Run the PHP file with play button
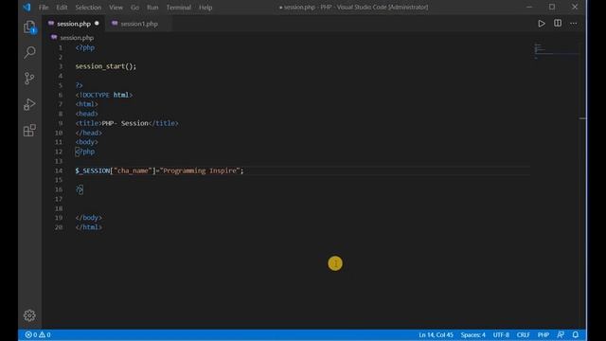This screenshot has width=606, height=341. pyautogui.click(x=542, y=24)
